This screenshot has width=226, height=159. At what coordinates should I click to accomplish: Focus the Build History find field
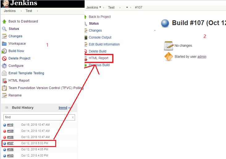click(39, 117)
